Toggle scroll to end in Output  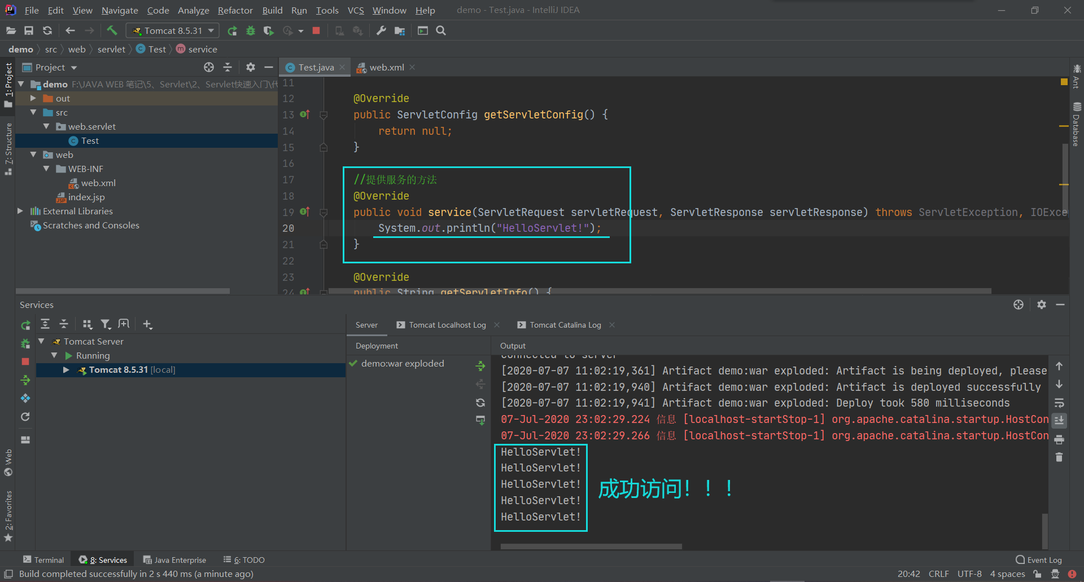pos(1059,421)
